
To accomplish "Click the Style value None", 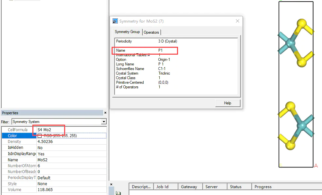I will (42, 184).
